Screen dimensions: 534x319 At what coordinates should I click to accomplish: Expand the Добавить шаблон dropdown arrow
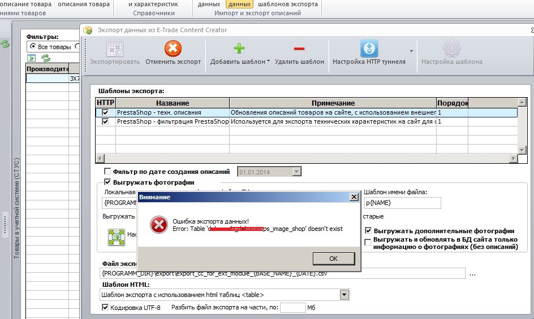(268, 61)
